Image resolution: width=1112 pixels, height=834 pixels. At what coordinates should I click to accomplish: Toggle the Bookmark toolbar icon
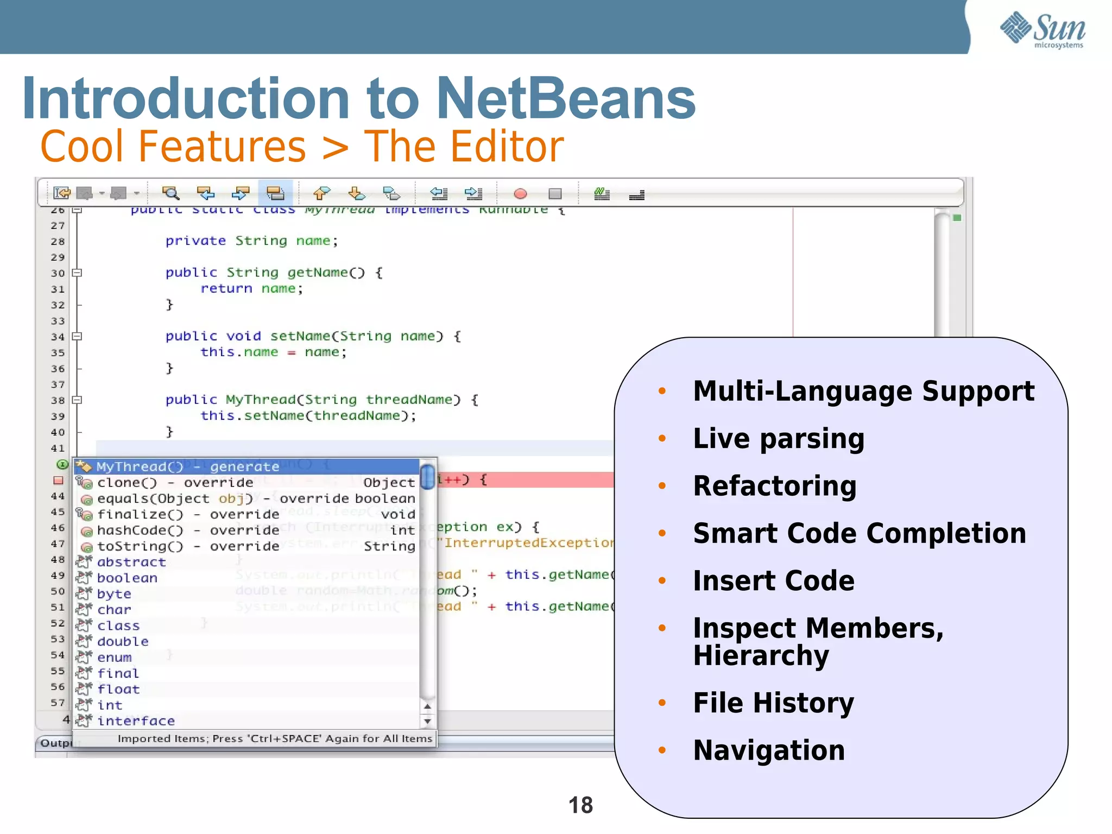[391, 193]
